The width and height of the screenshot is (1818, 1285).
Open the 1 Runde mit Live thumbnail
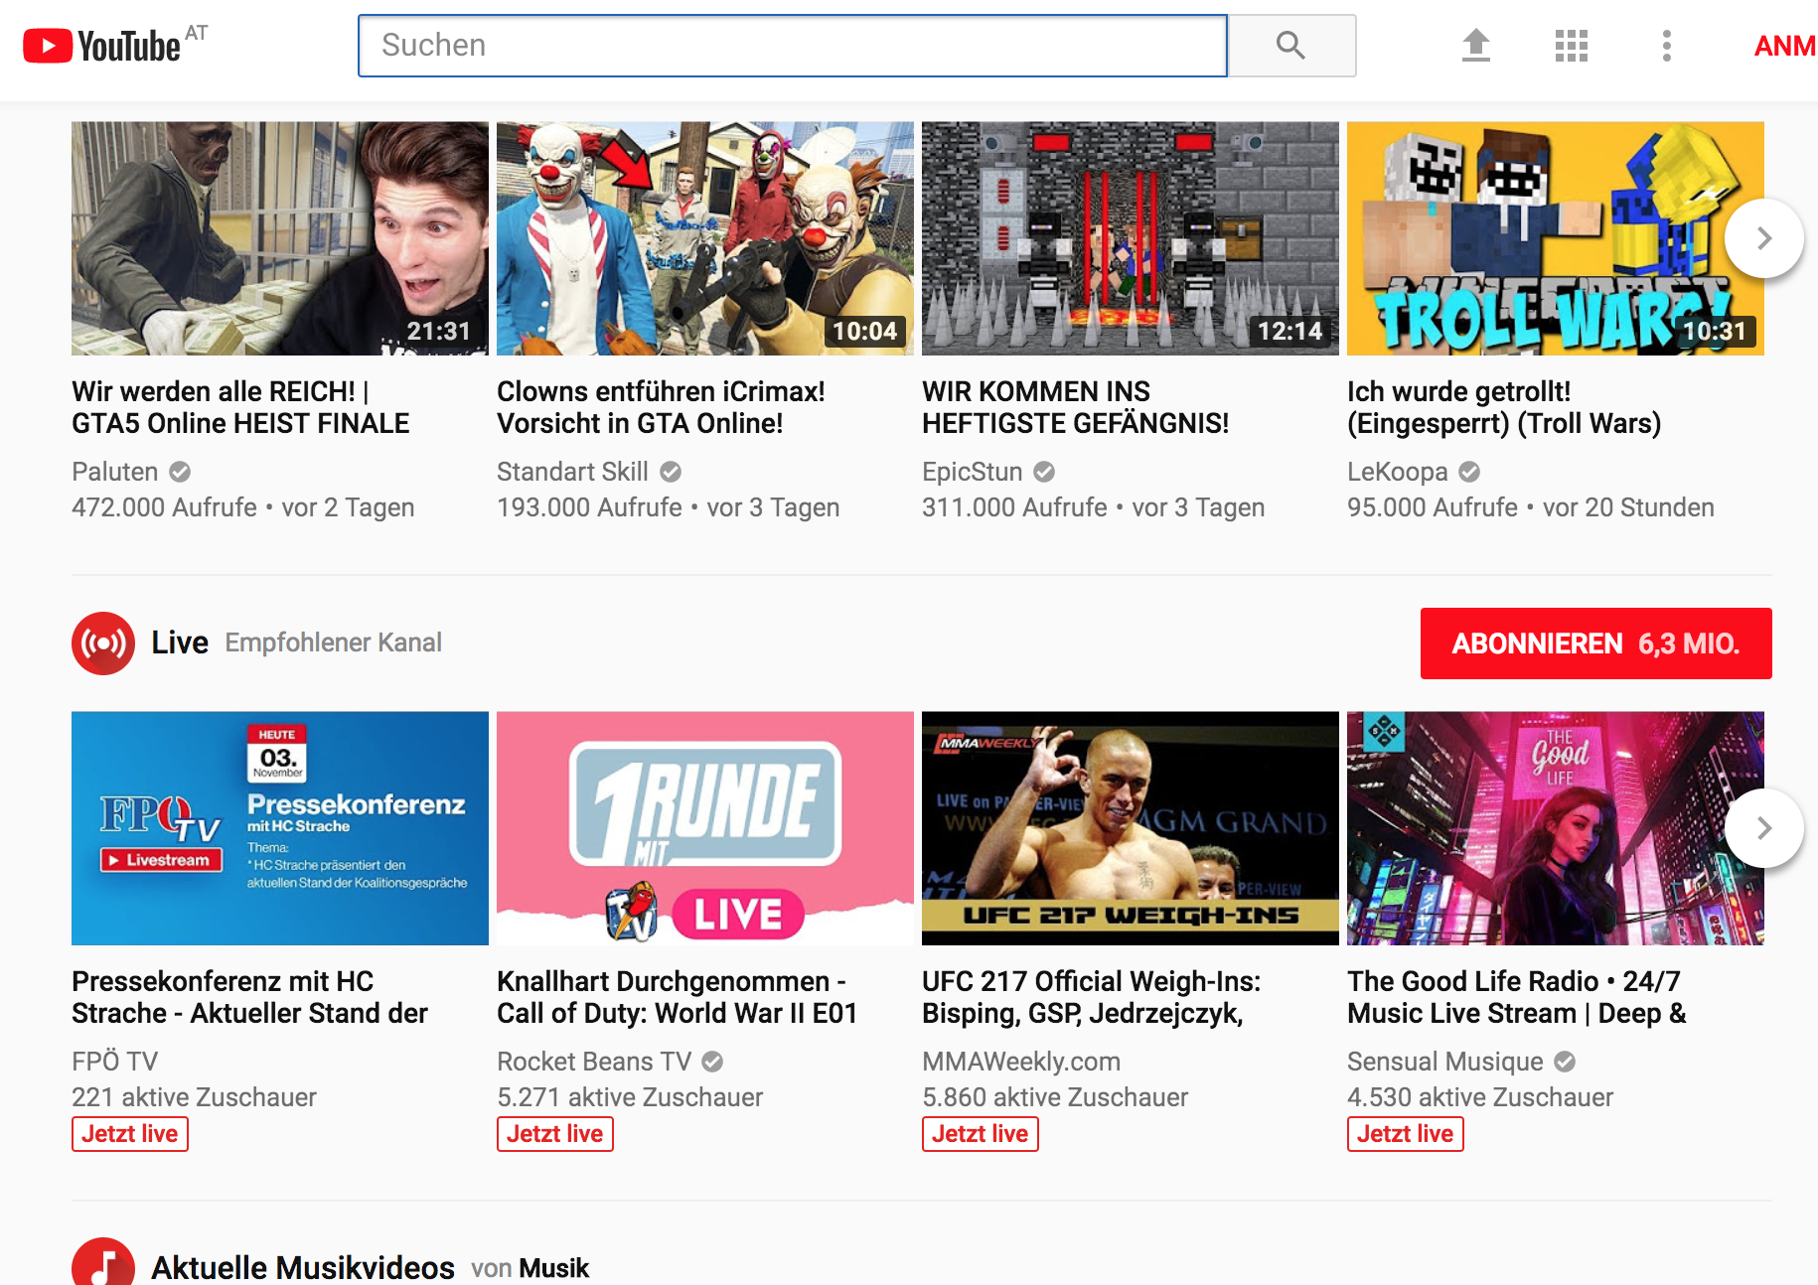tap(705, 828)
